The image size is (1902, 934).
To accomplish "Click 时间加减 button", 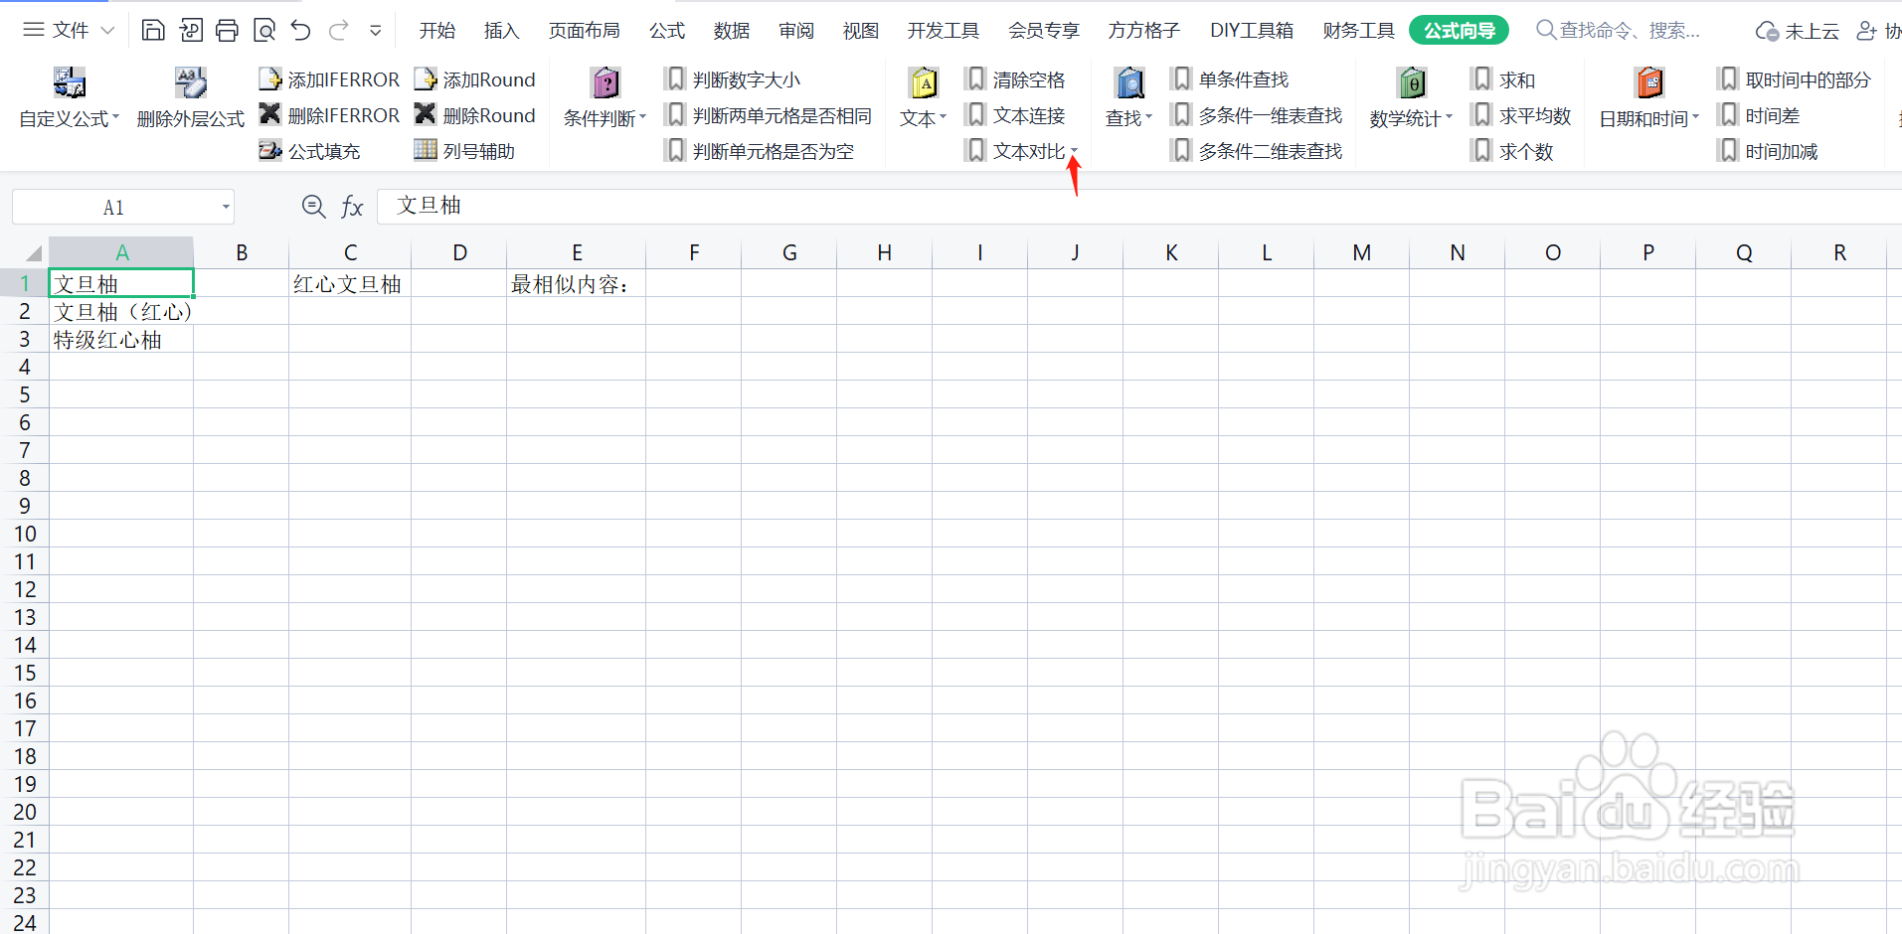I will 1768,151.
